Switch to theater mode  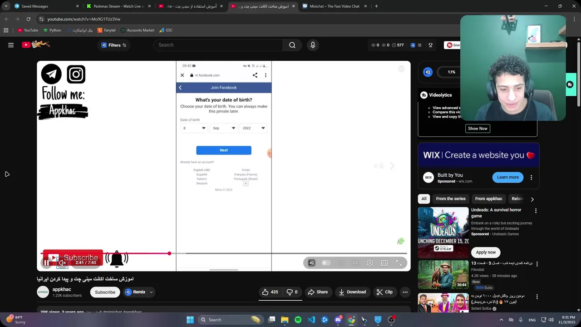[384, 263]
